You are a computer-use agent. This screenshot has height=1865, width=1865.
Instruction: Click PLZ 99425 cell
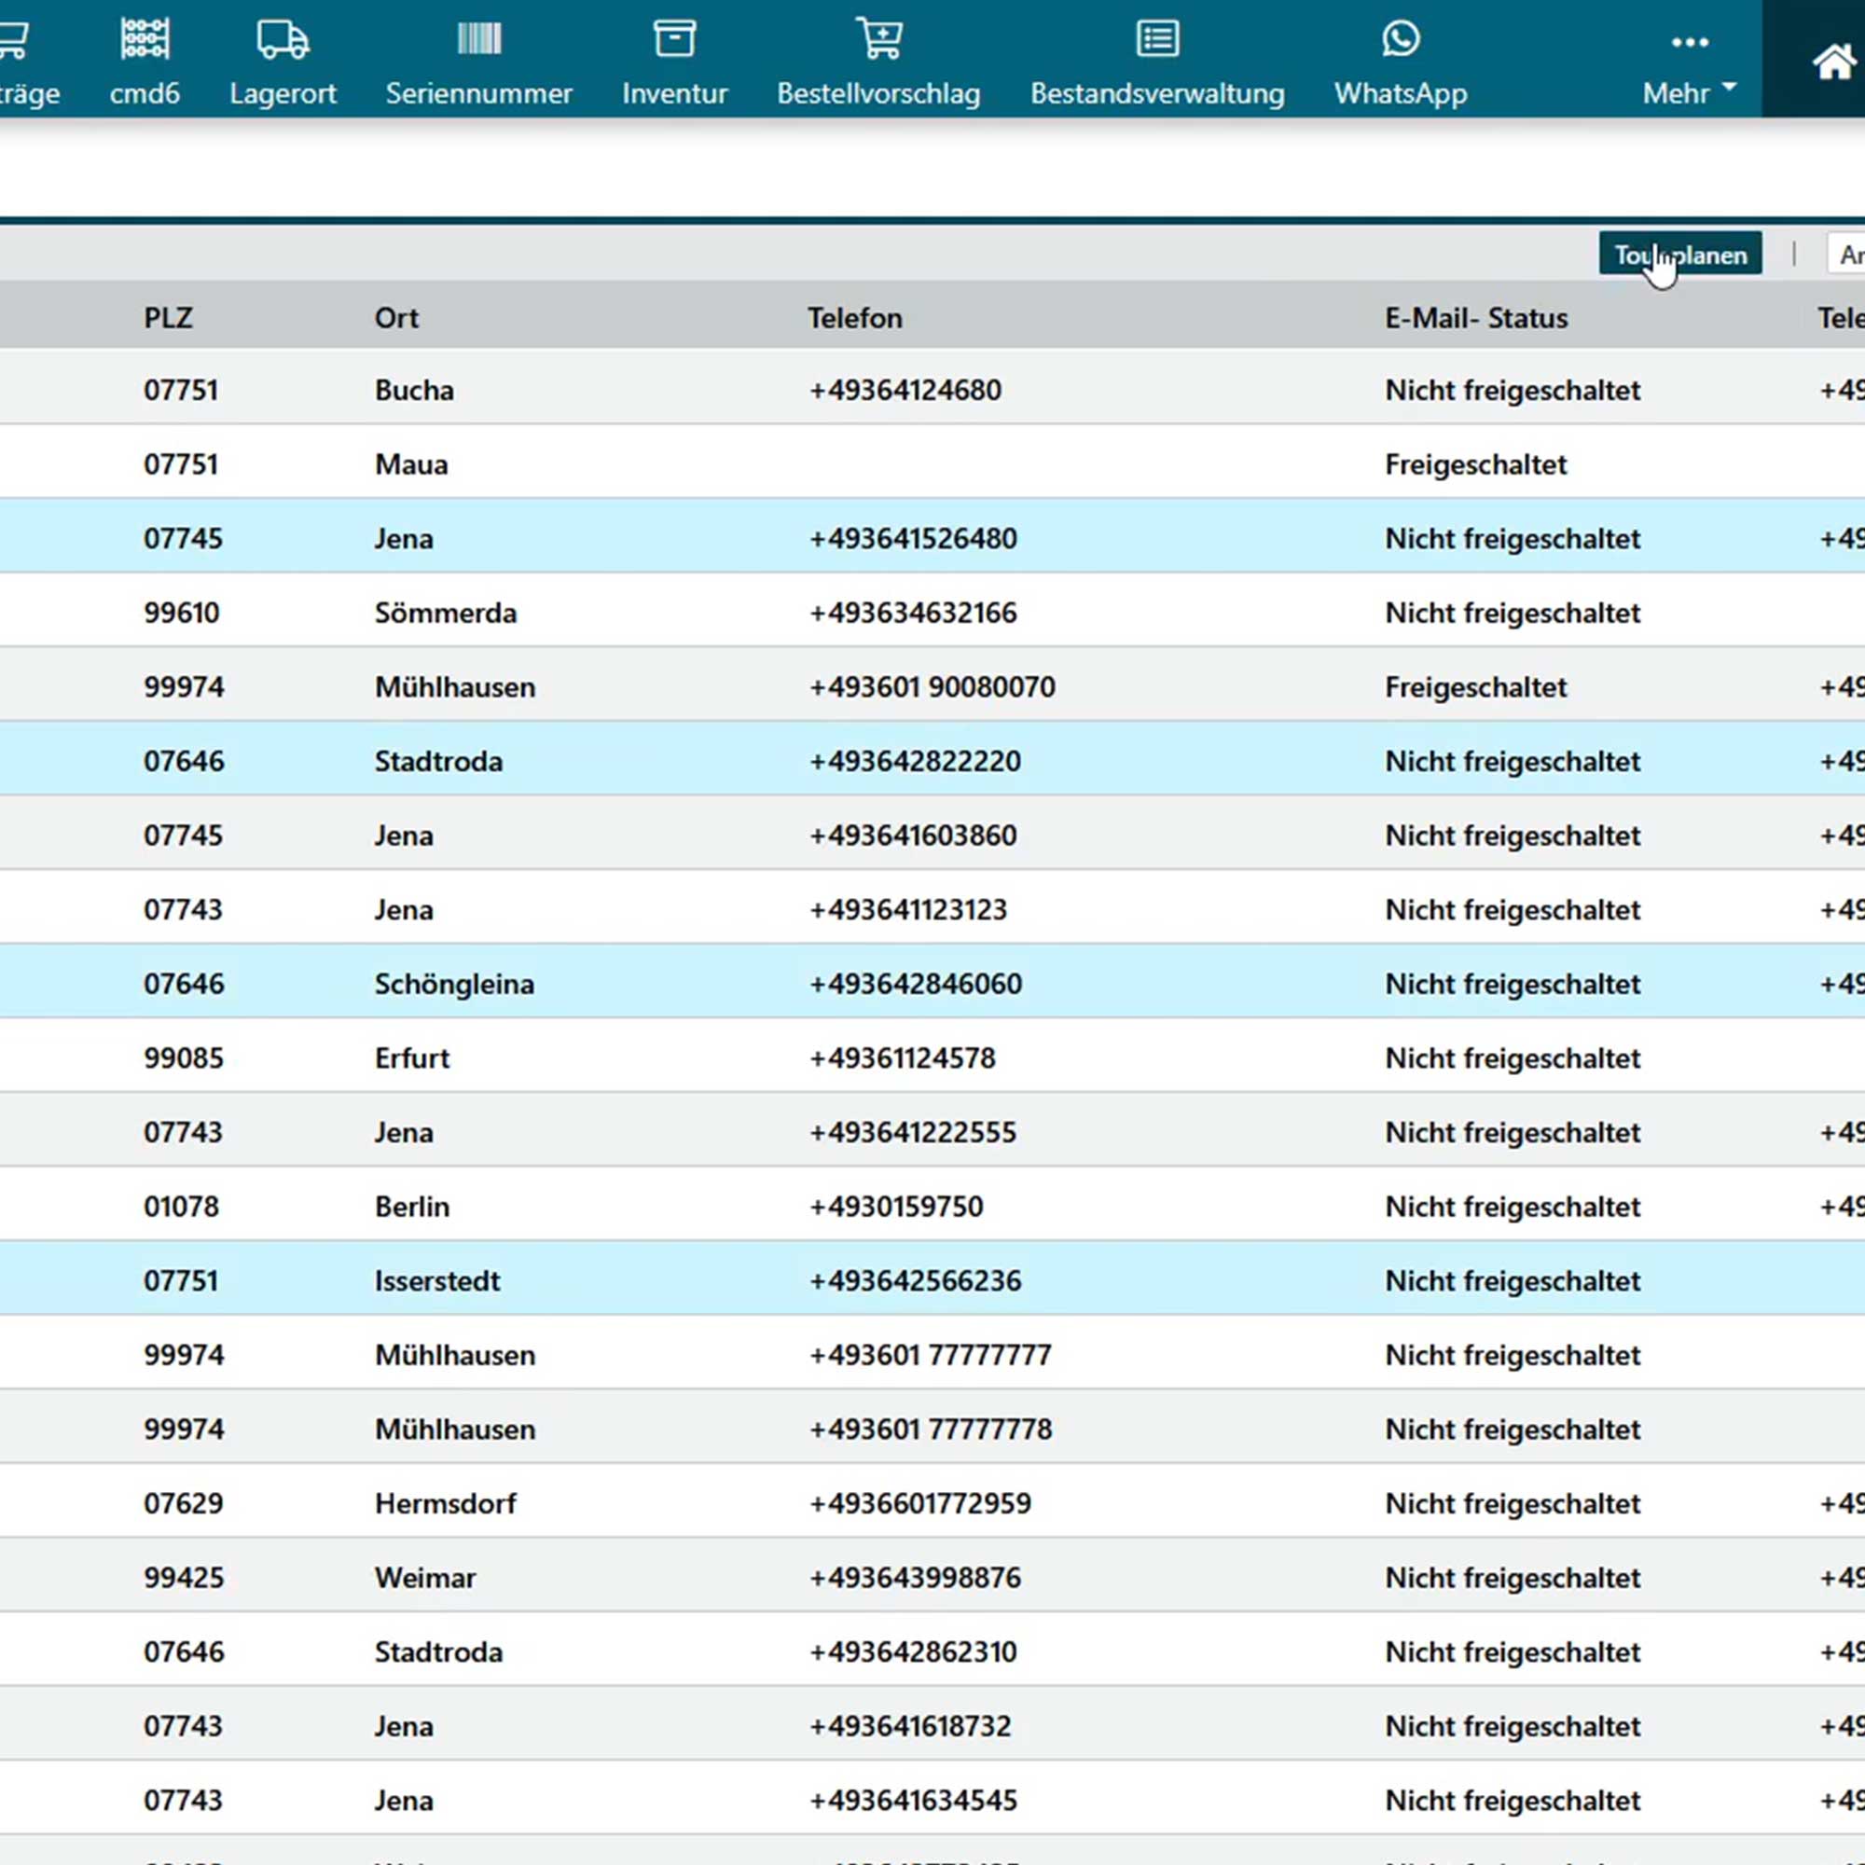[184, 1579]
